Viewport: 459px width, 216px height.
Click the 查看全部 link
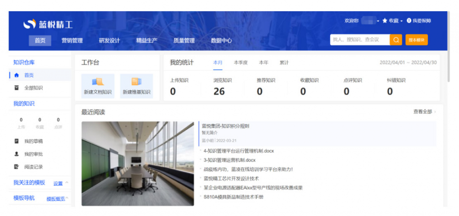424,111
